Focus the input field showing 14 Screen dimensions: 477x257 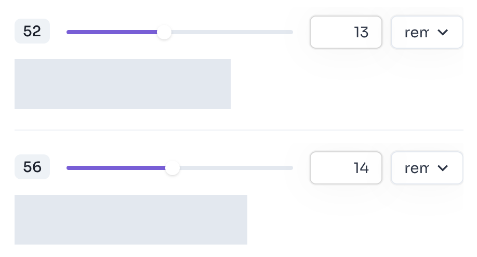pos(346,168)
